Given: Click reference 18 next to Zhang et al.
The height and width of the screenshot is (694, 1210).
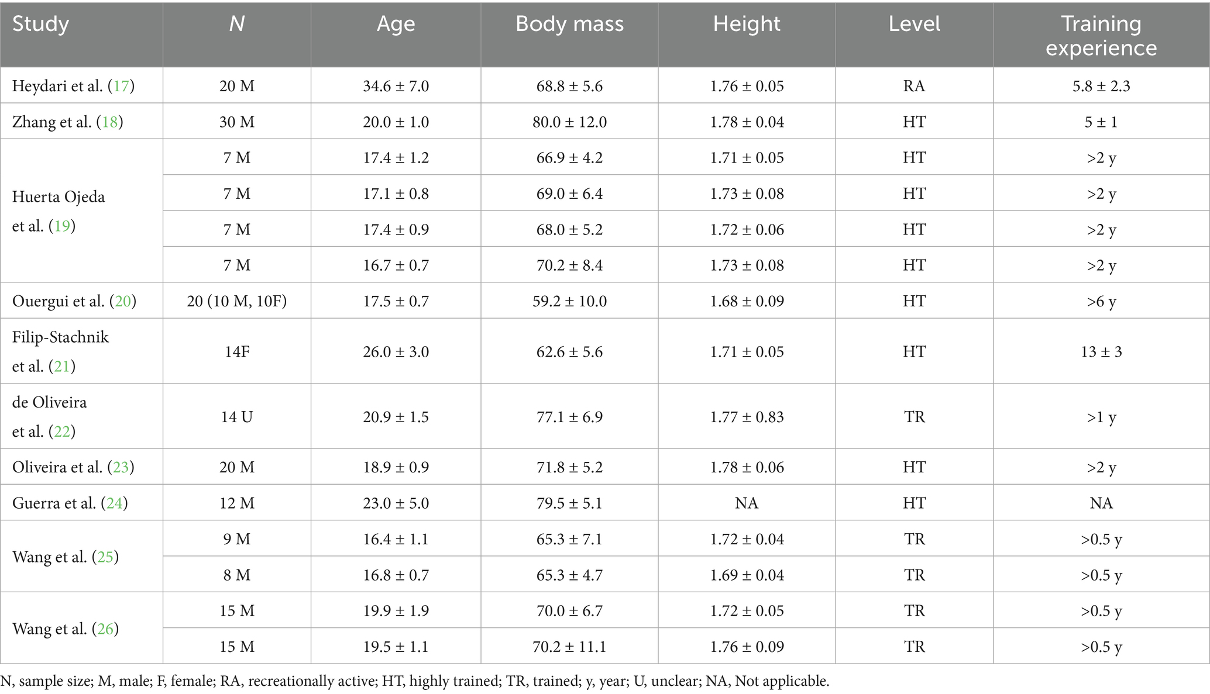Looking at the screenshot, I should pos(110,122).
